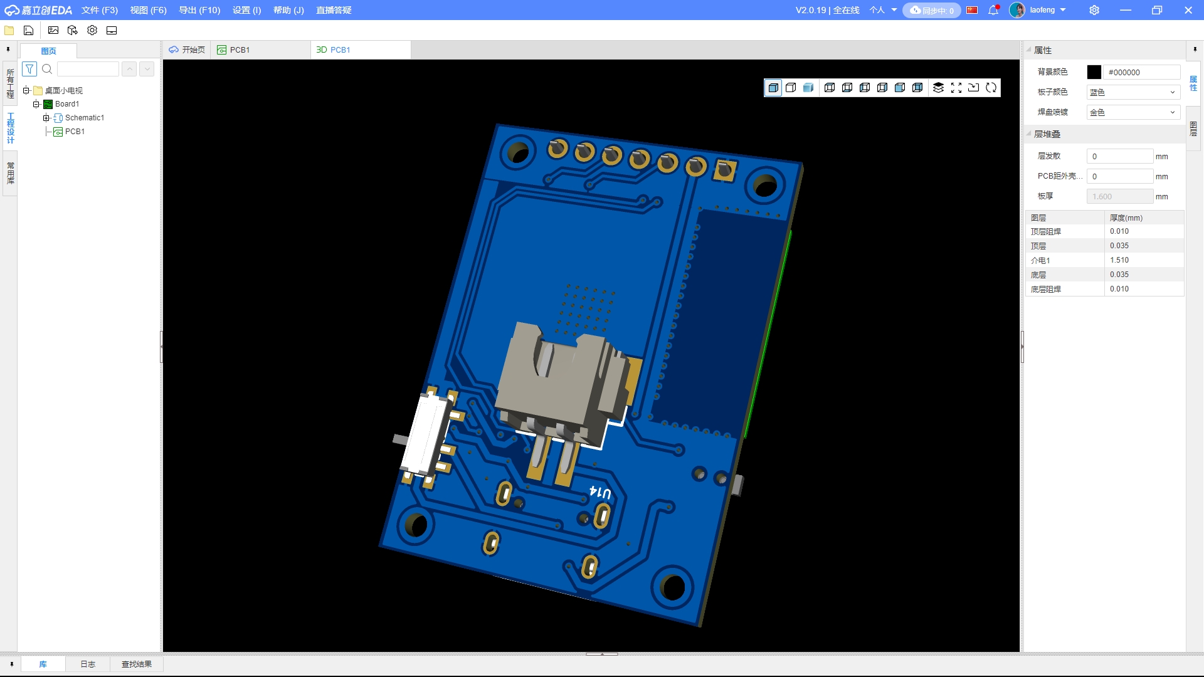The height and width of the screenshot is (677, 1204).
Task: Click the first orientation cube view icon
Action: point(830,88)
